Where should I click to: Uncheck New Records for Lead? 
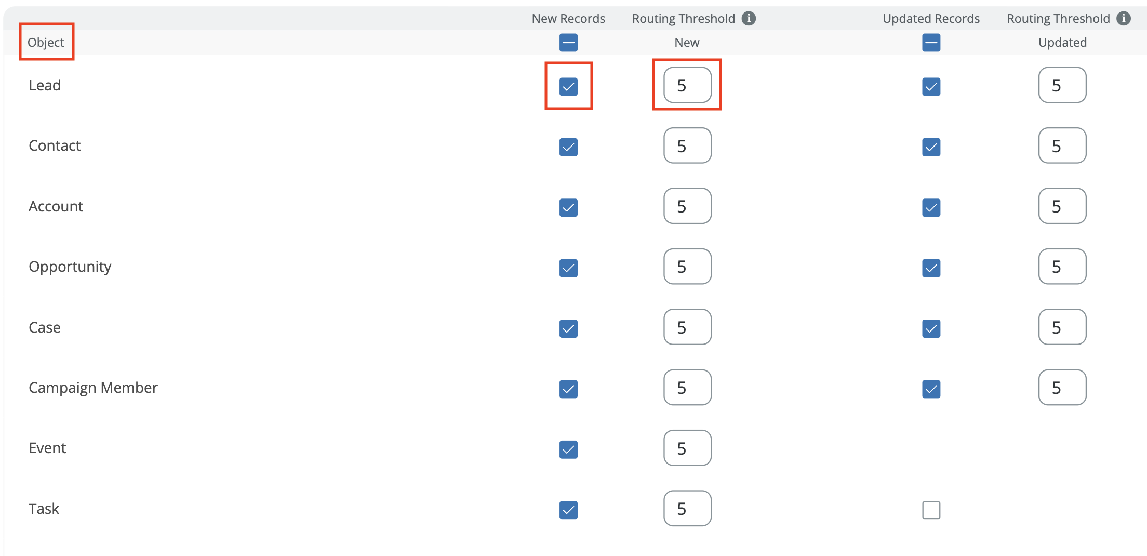pyautogui.click(x=568, y=86)
